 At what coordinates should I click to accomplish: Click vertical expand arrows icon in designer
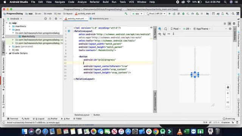tap(174, 34)
